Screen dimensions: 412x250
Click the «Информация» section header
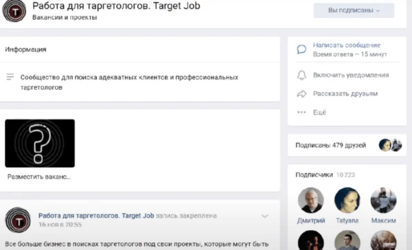pos(25,49)
